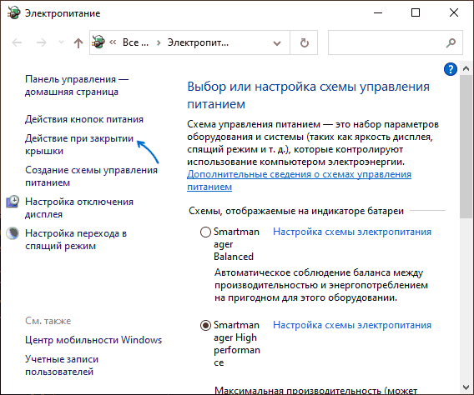The width and height of the screenshot is (474, 395).
Task: Open help with the blue question mark
Action: pos(450,69)
